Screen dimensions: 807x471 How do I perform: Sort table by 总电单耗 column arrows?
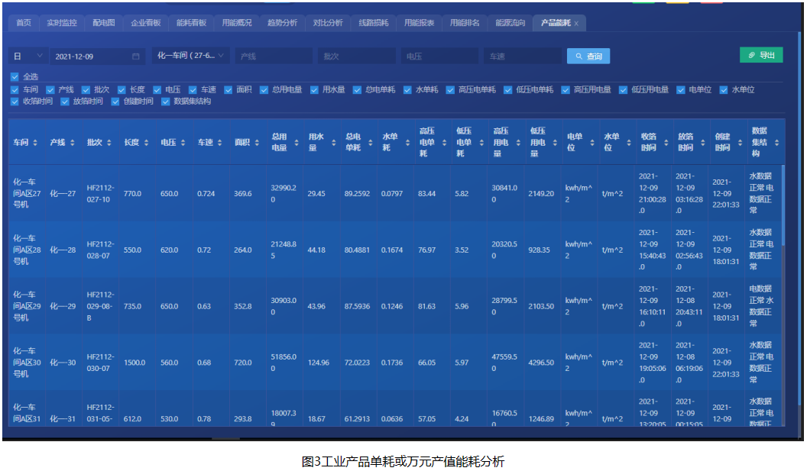pyautogui.click(x=370, y=143)
